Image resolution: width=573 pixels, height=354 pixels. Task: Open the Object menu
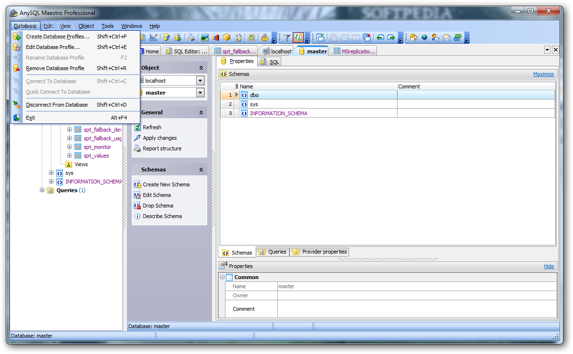coord(86,26)
